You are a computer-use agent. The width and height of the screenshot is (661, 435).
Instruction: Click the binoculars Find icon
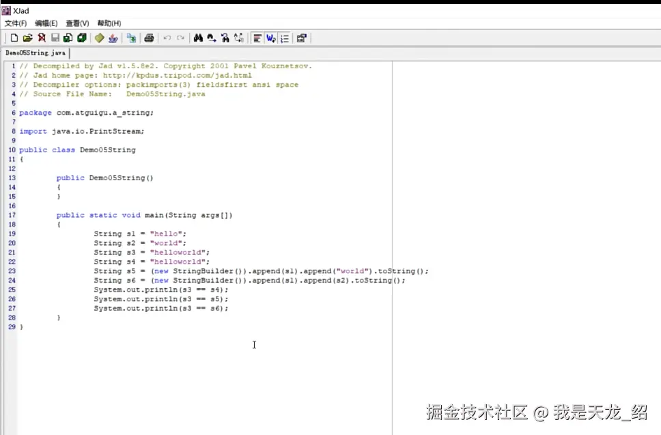pos(198,38)
